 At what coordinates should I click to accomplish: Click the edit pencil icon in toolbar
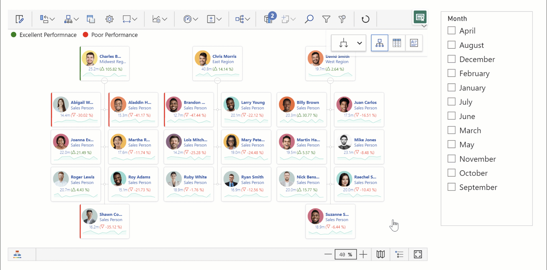tap(19, 19)
